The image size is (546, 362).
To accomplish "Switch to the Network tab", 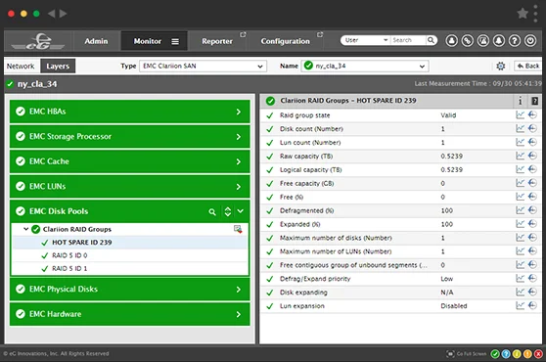I will (x=21, y=67).
